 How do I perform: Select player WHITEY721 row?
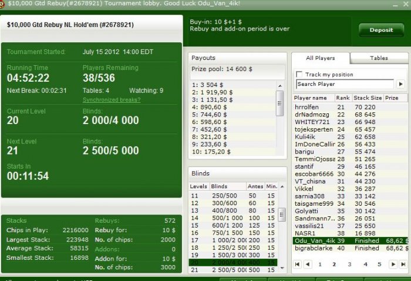pyautogui.click(x=350, y=122)
